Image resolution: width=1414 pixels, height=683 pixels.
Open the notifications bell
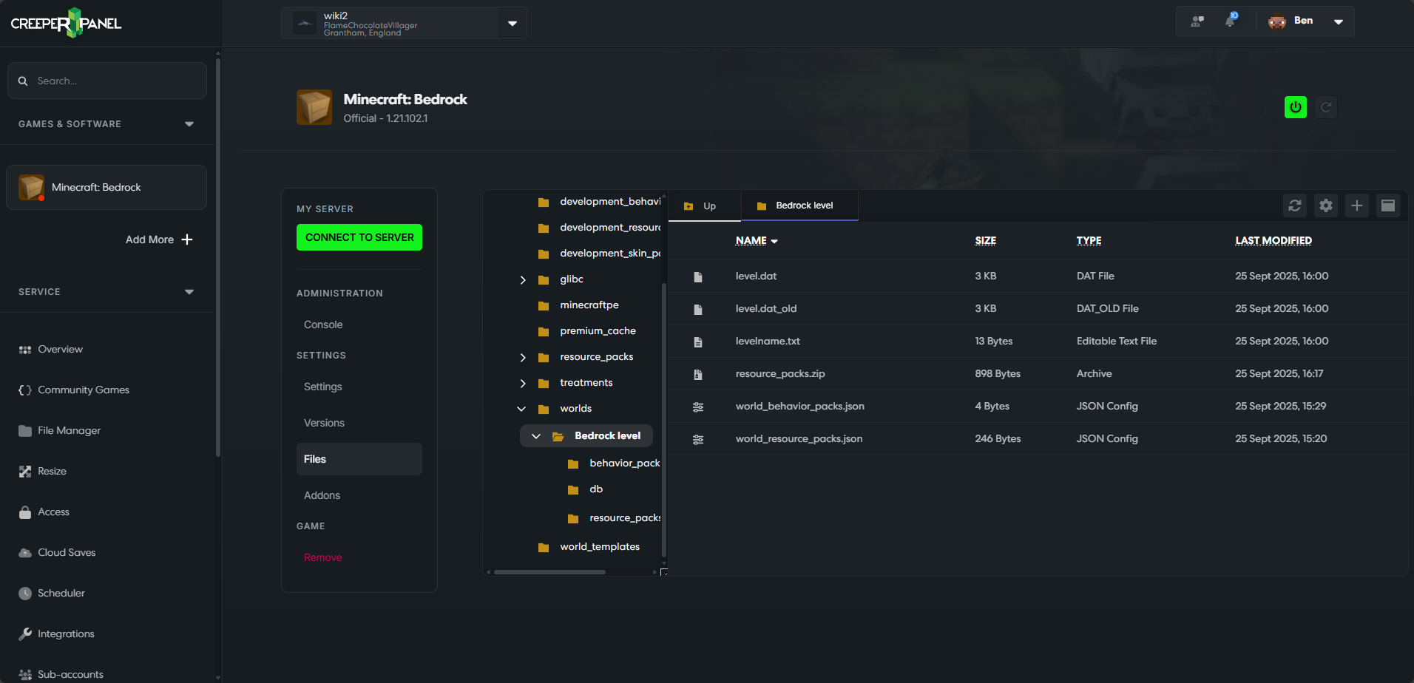pos(1230,21)
